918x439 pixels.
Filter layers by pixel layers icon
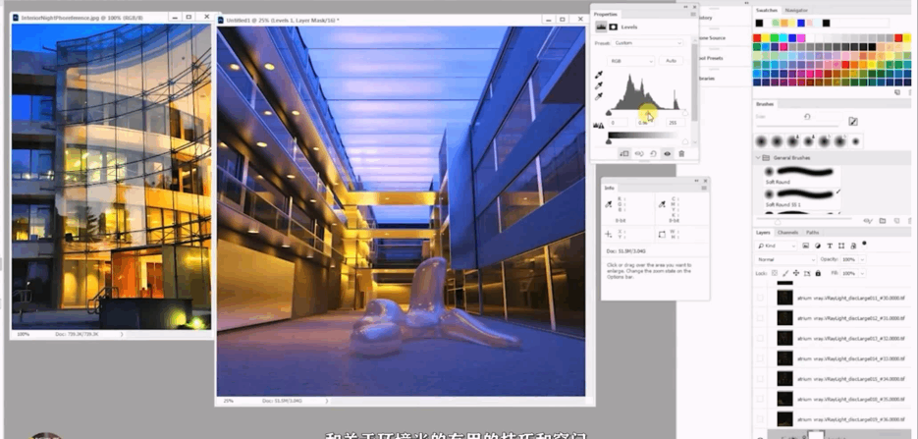(x=806, y=246)
